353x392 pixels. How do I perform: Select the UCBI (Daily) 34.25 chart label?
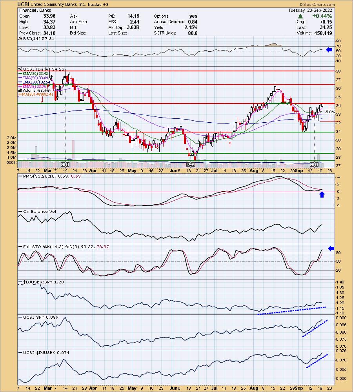[x=42, y=69]
